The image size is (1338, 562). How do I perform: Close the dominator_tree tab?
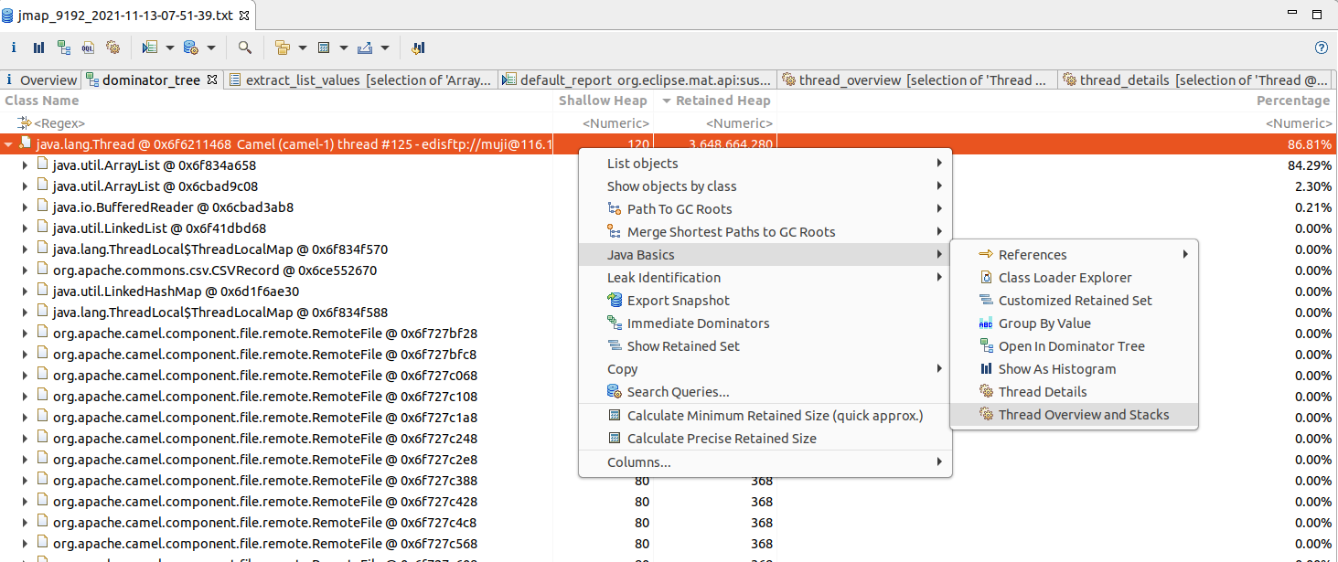click(x=212, y=80)
